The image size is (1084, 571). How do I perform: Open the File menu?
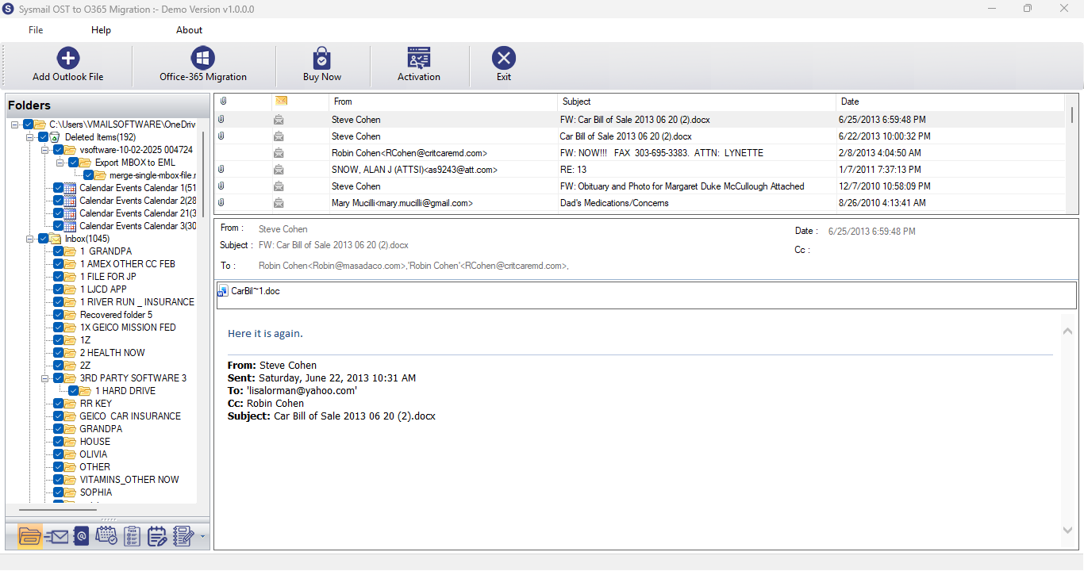pos(36,30)
